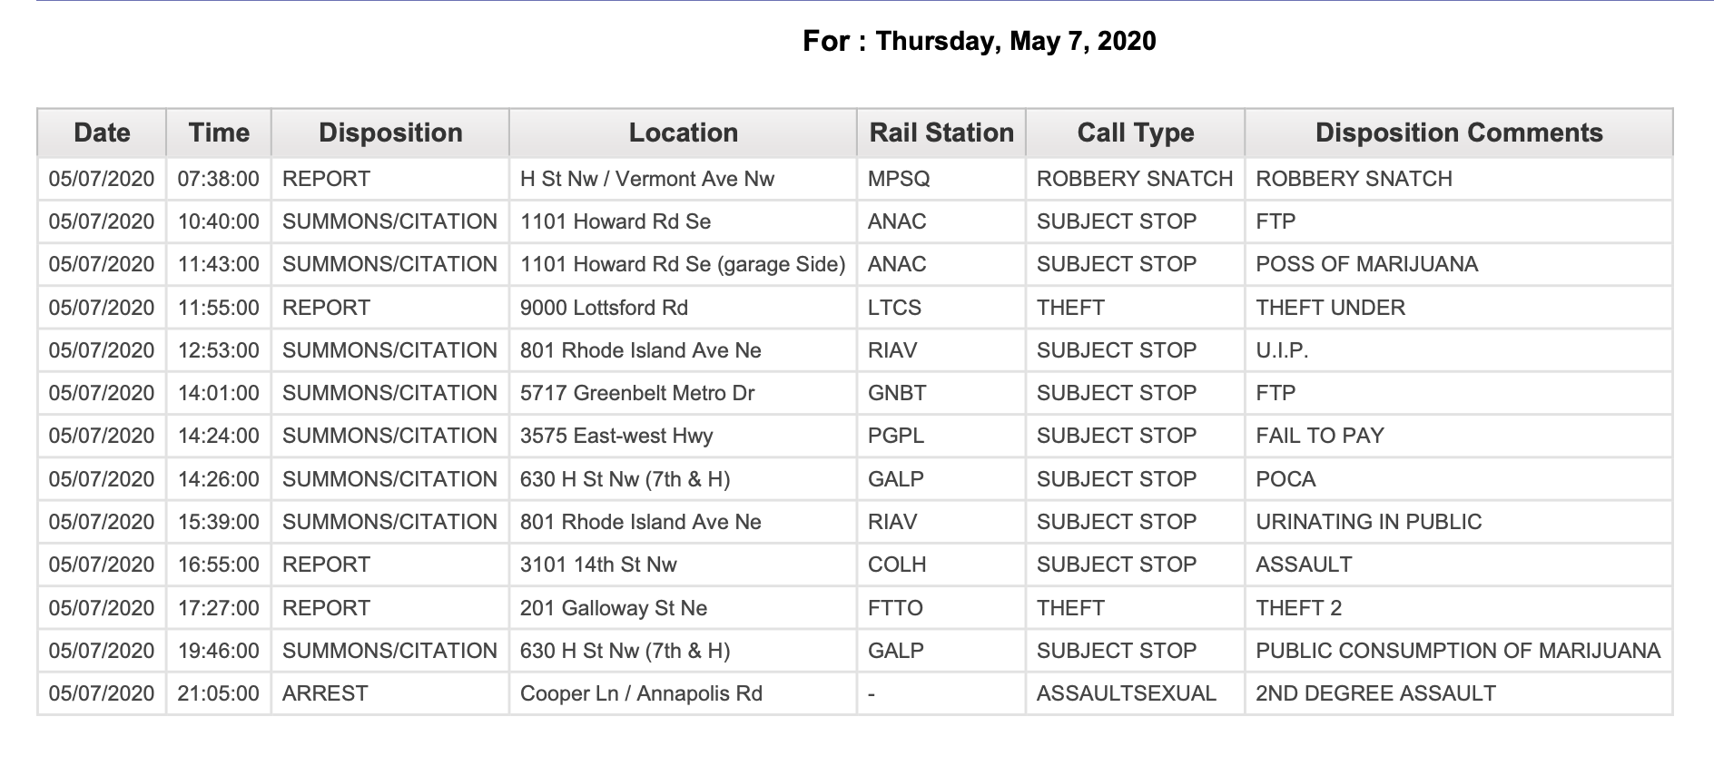Select the Time column header
This screenshot has height=766, width=1714.
point(219,133)
